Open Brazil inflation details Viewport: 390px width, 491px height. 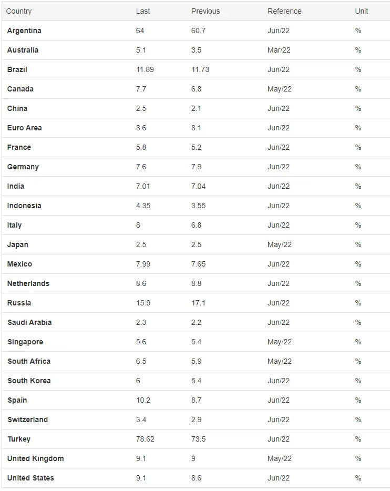(x=17, y=69)
